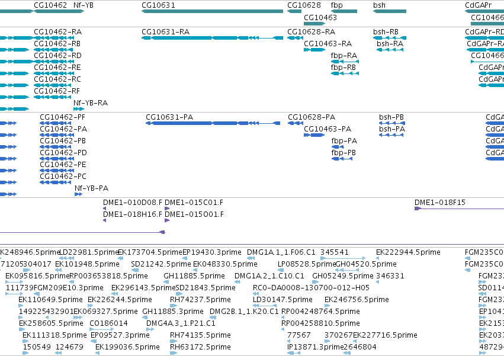Select transcript CG10631-RA label

[166, 32]
